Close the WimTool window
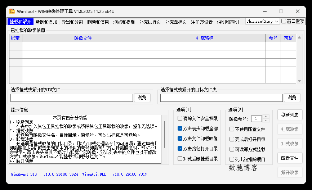The image size is (312, 190). point(298,11)
